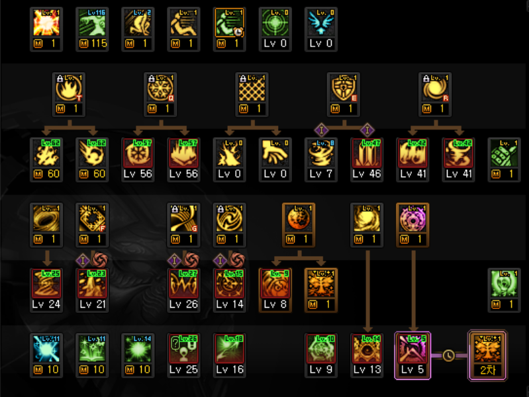Click the cyan burst skill at master 10
This screenshot has height=397, width=529.
[46, 355]
